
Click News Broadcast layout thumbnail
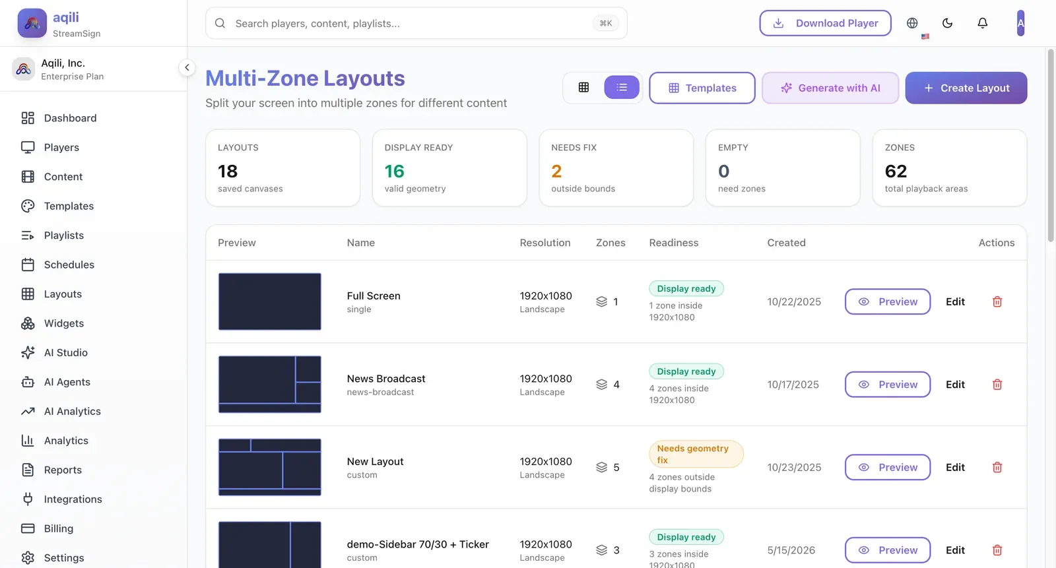pos(270,385)
